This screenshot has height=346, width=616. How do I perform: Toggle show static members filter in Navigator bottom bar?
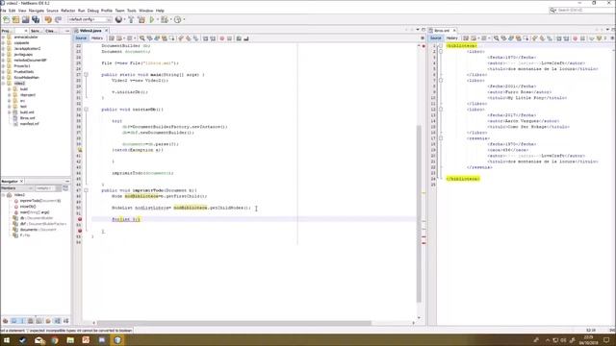click(22, 321)
